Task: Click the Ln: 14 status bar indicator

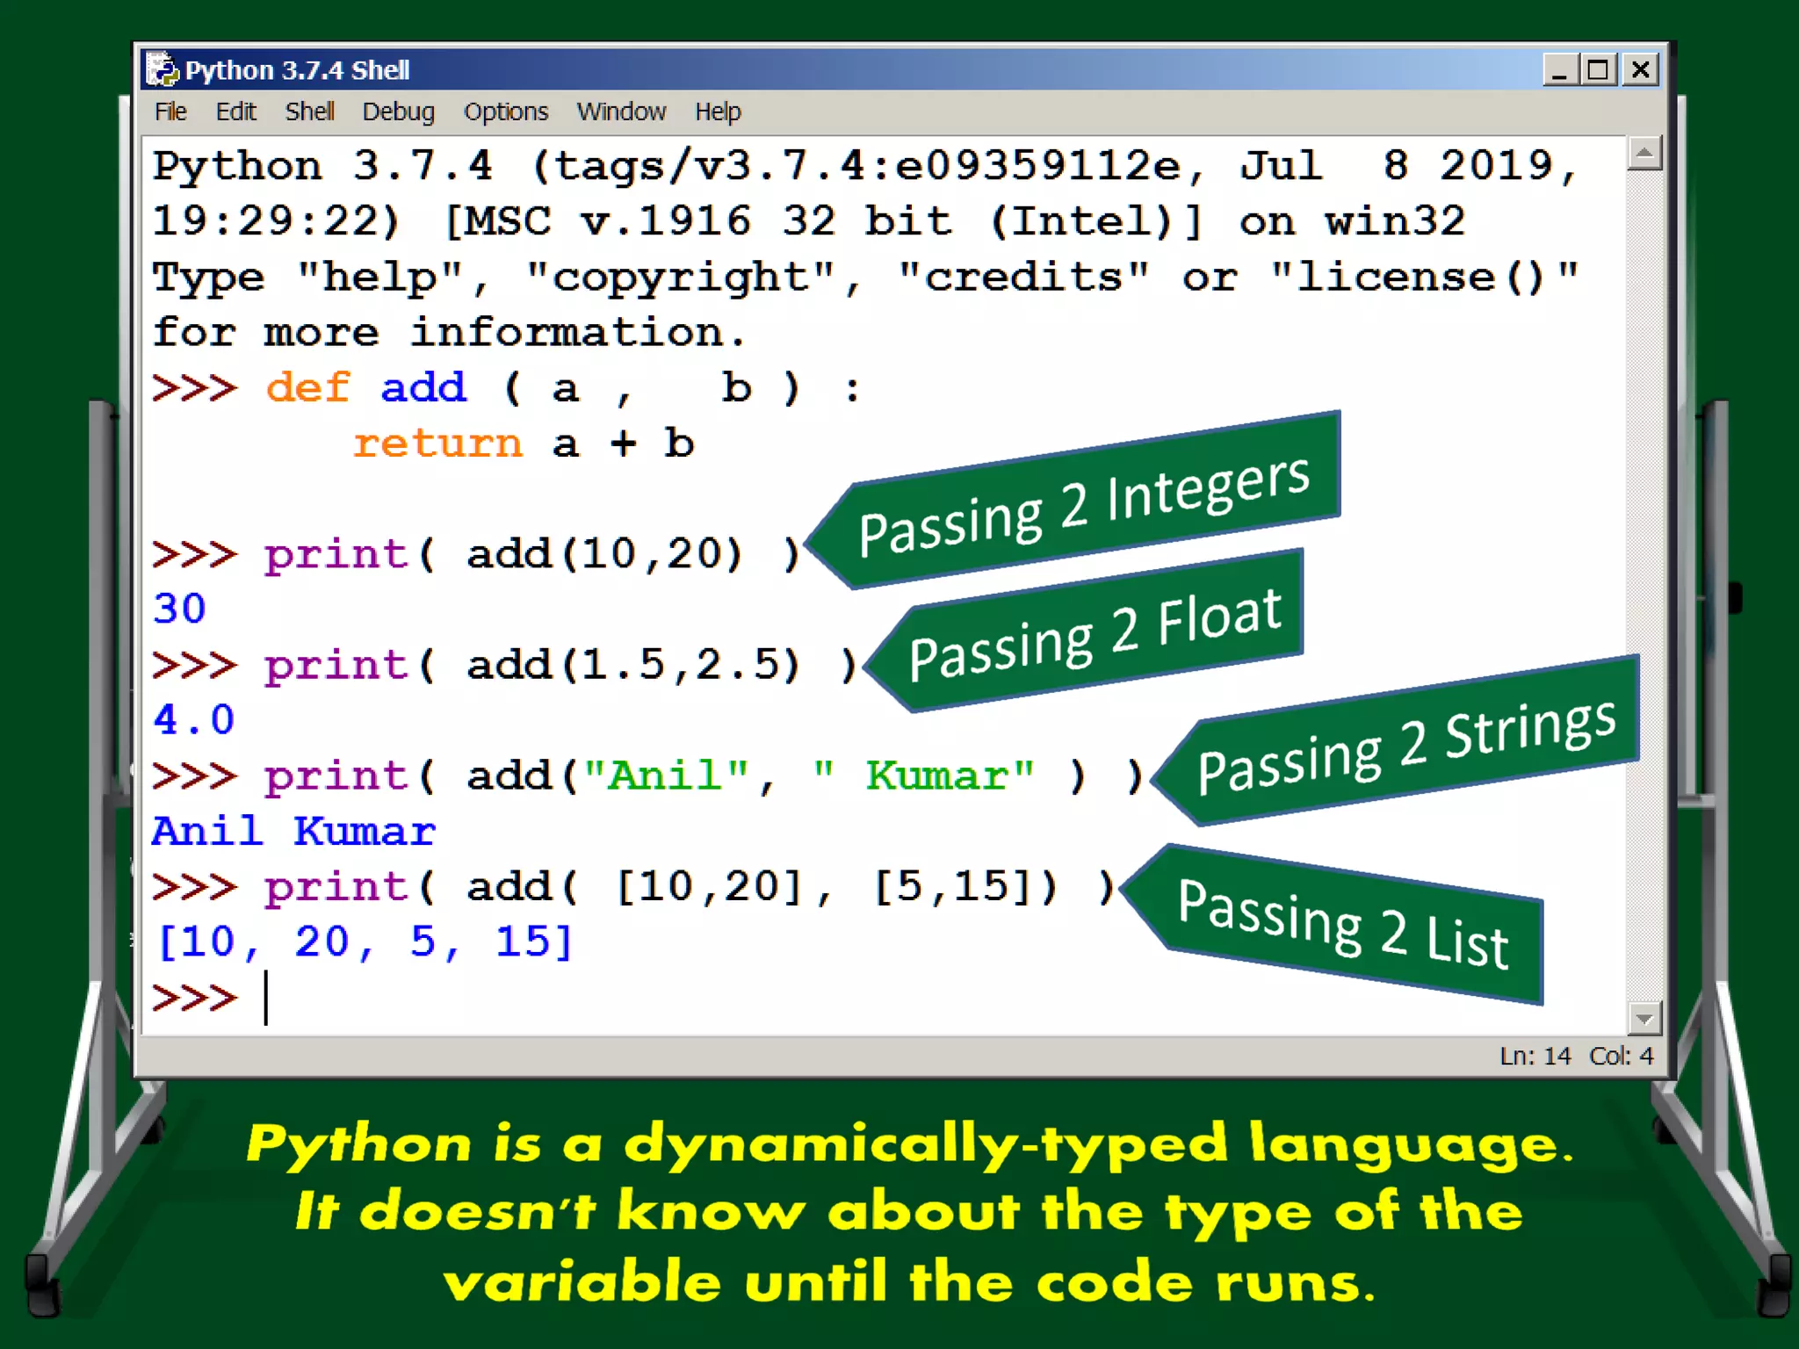Action: click(x=1535, y=1056)
